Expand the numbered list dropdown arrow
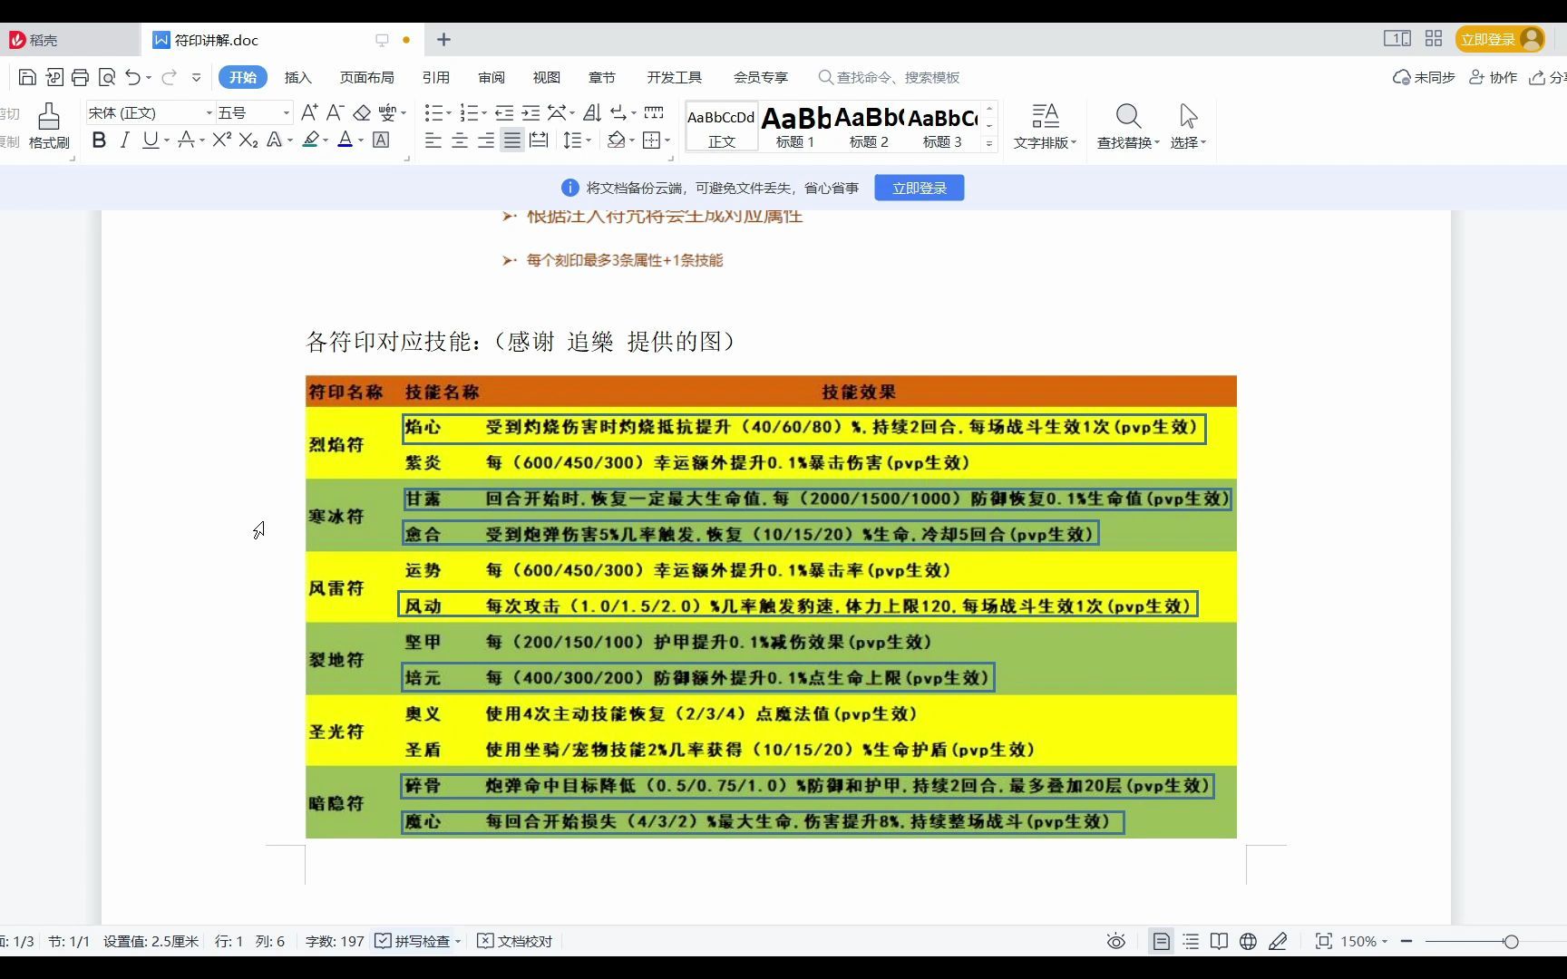The image size is (1567, 979). tap(484, 113)
